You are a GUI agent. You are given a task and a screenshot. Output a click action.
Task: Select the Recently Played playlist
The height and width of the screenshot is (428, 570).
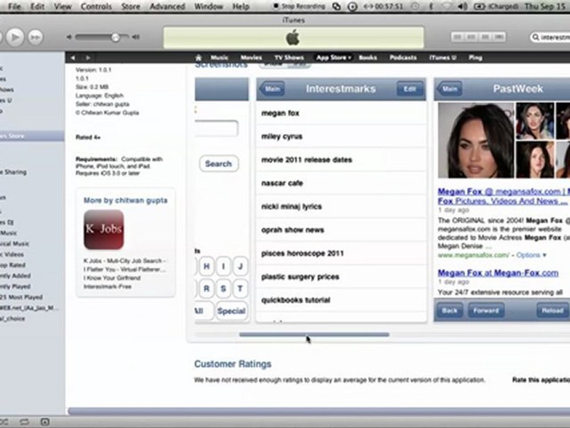tap(15, 287)
